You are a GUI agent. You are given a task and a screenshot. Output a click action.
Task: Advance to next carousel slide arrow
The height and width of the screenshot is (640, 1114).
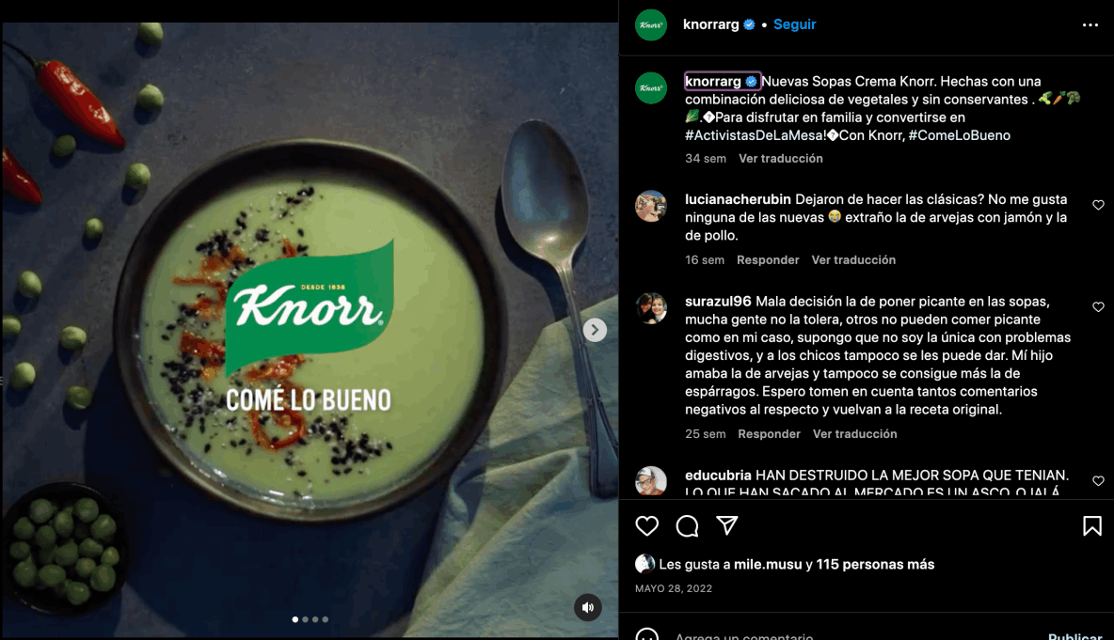pos(595,330)
